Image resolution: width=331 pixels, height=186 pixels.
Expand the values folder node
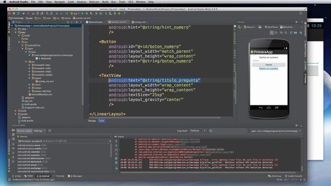coord(29,88)
